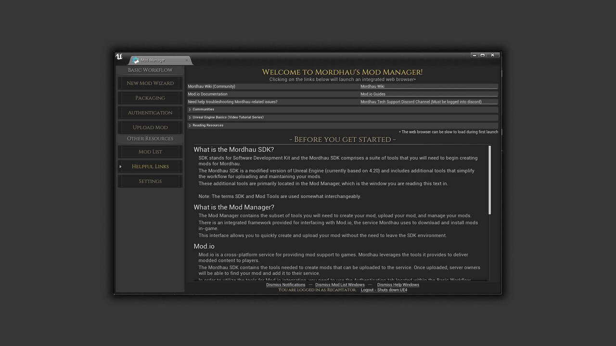Click Logout - Shuts down UE4
Viewport: 616px width, 346px height.
(384, 290)
